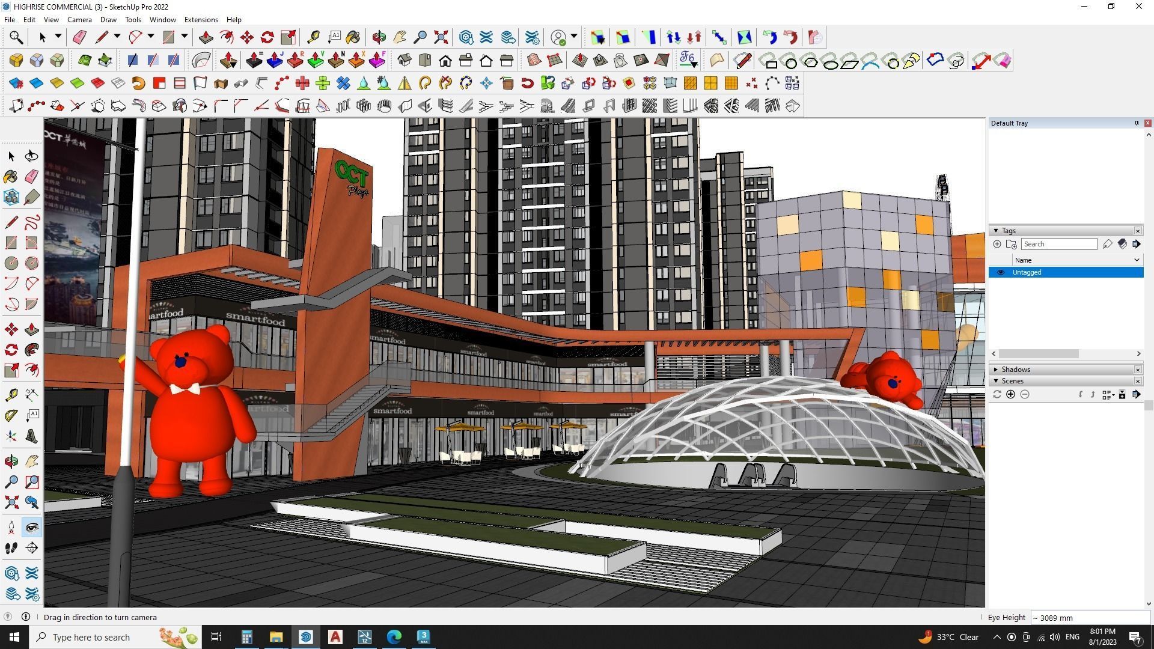Select Joint Push Pull (J) tool

tap(275, 60)
